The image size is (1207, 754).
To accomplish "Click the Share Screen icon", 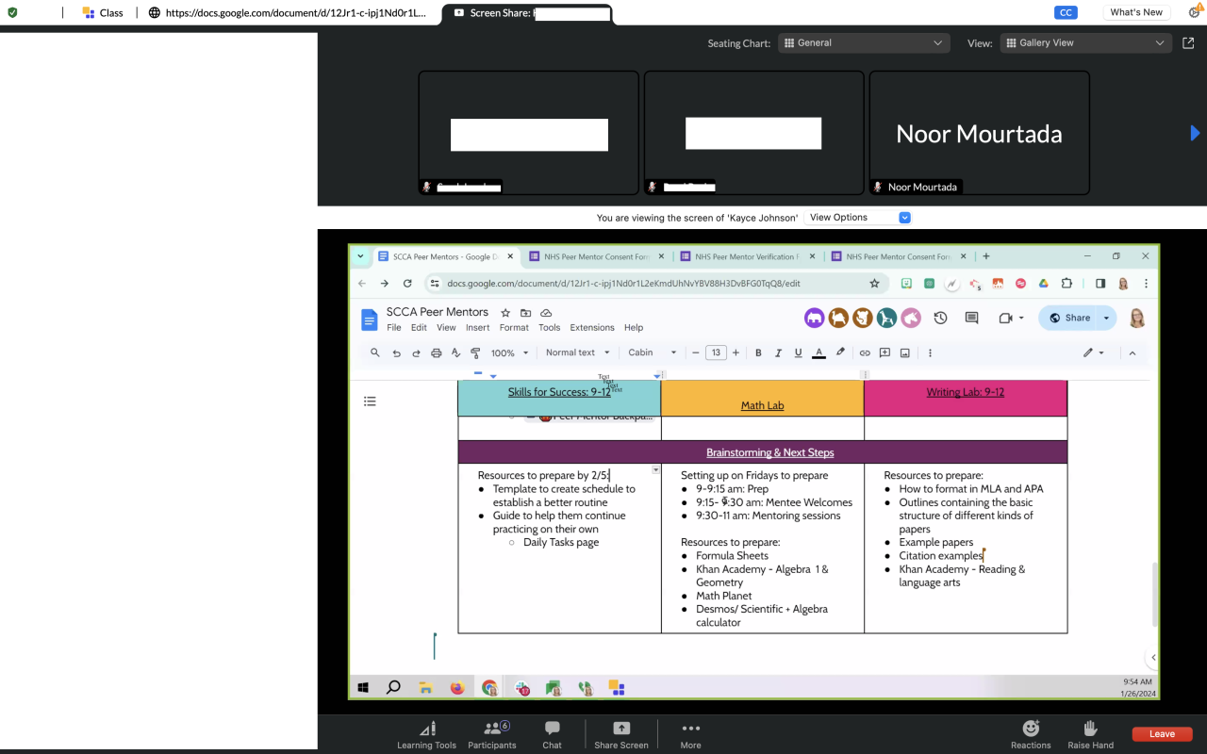I will tap(621, 729).
